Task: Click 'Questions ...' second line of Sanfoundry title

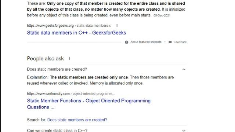Action: coord(41,107)
